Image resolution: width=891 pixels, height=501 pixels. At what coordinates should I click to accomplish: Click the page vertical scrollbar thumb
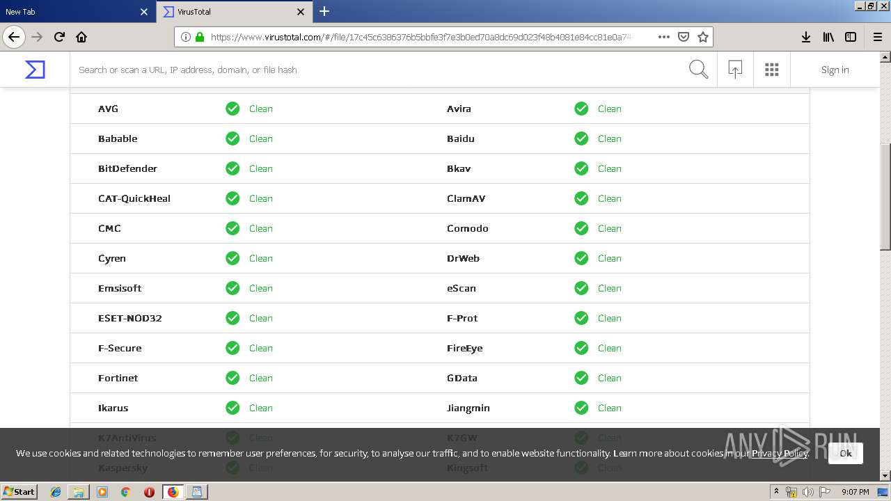(885, 196)
